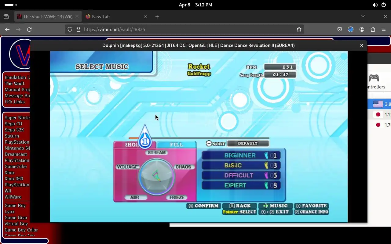This screenshot has width=391, height=244.
Task: Open the Xbox 360 system link
Action: [x=14, y=178]
